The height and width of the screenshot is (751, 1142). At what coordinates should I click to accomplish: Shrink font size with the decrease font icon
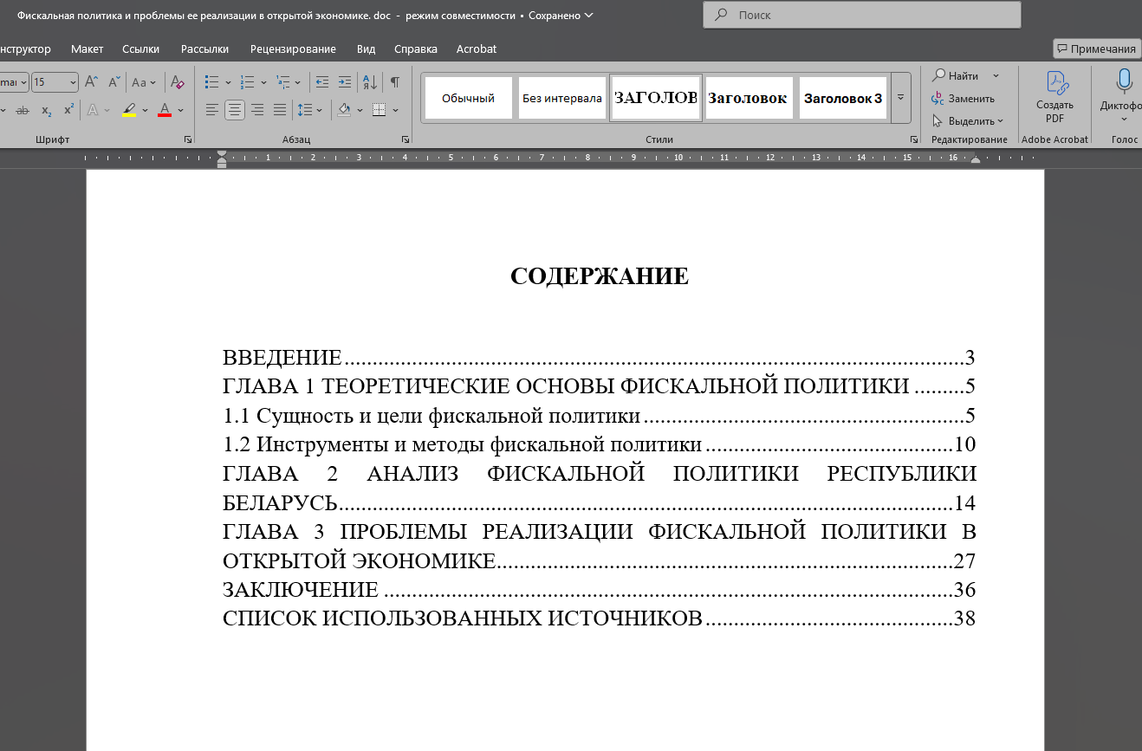click(114, 82)
